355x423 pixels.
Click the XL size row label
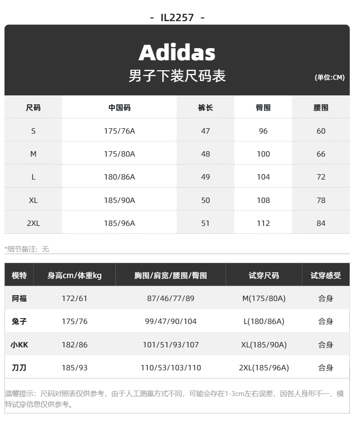click(33, 200)
